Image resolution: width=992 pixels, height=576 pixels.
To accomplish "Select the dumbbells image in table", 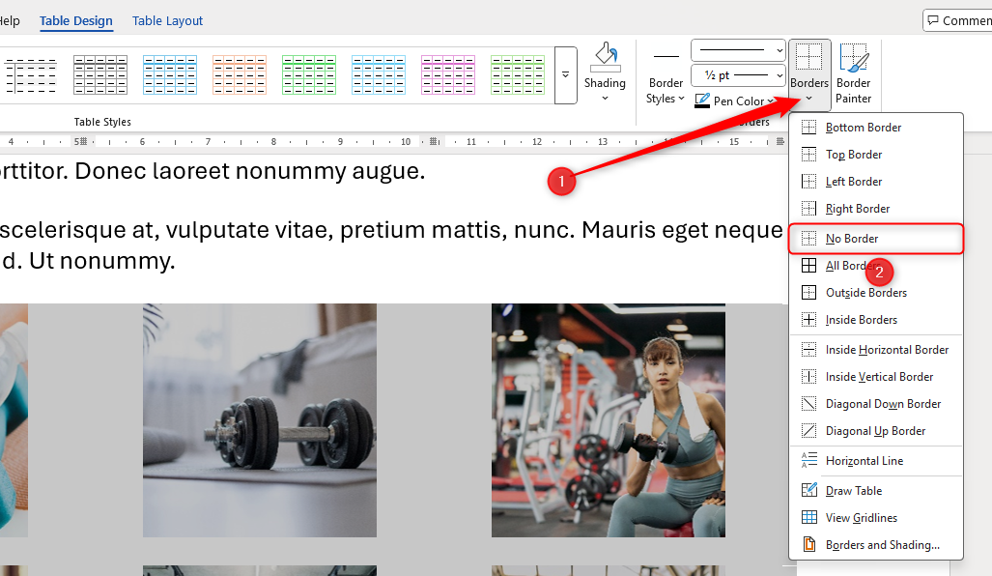I will [x=260, y=420].
